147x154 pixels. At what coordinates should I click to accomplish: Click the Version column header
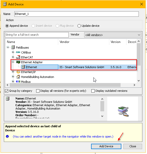[118, 42]
